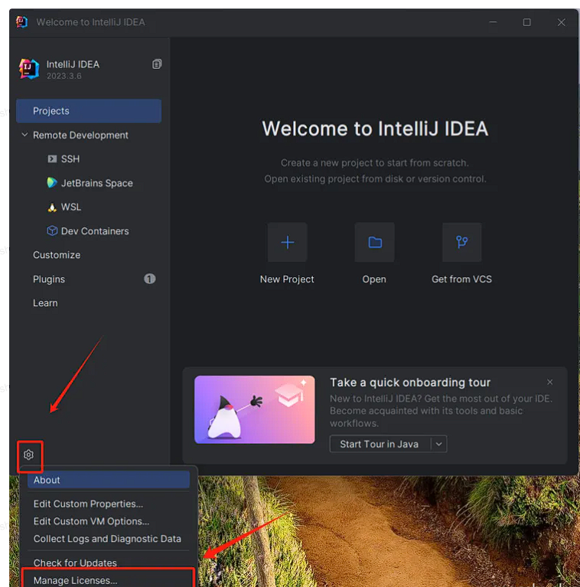The height and width of the screenshot is (587, 580).
Task: Click Start Tour in Java button
Action: click(380, 444)
